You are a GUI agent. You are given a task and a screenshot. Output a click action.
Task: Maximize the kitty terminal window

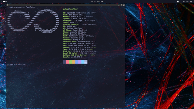(x=121, y=5)
